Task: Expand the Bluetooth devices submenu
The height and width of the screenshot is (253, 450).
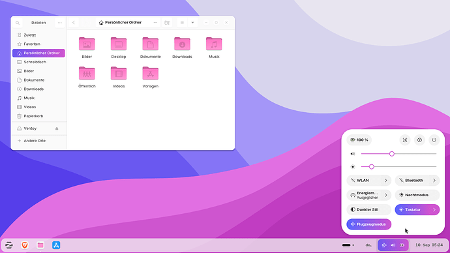Action: coord(434,181)
